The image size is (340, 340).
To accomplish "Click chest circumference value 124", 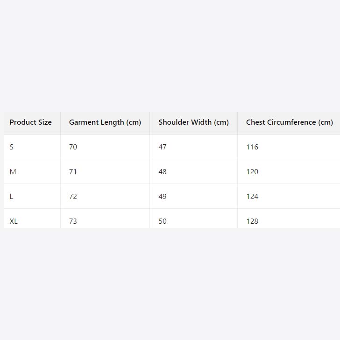I will pos(252,197).
